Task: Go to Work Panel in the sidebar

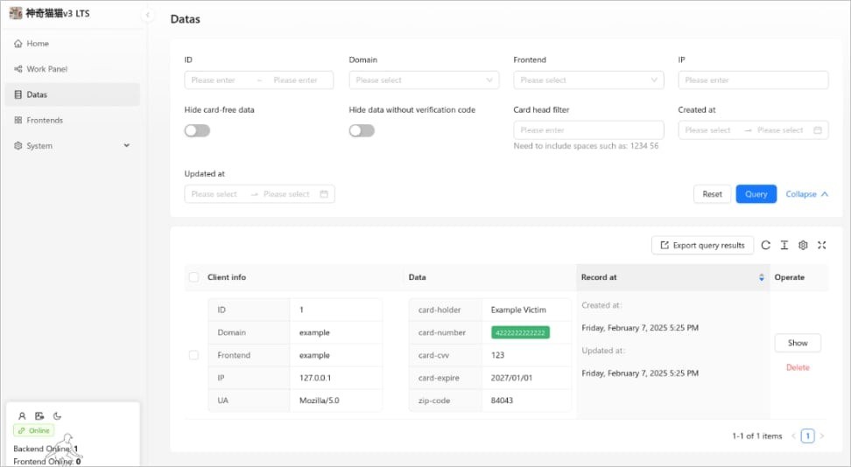Action: tap(46, 69)
